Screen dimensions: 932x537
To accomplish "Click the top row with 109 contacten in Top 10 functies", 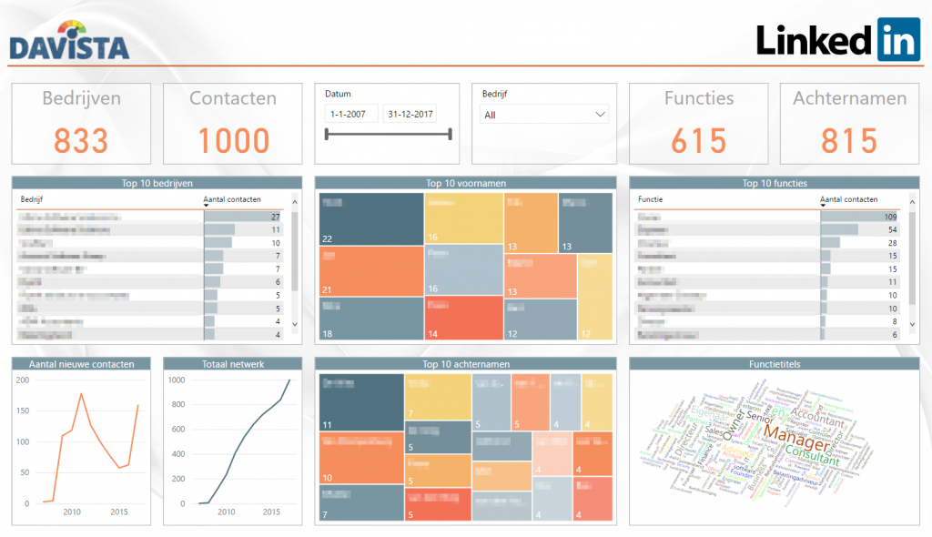I will [774, 217].
